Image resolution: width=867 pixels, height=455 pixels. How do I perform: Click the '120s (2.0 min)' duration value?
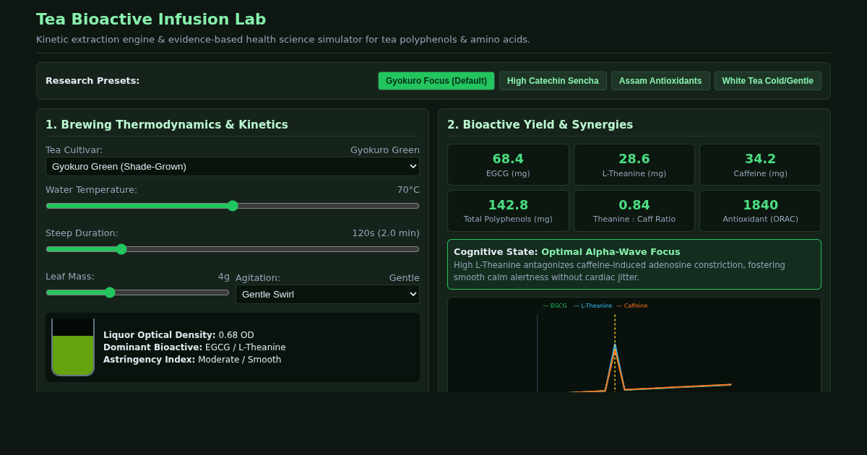(x=386, y=233)
